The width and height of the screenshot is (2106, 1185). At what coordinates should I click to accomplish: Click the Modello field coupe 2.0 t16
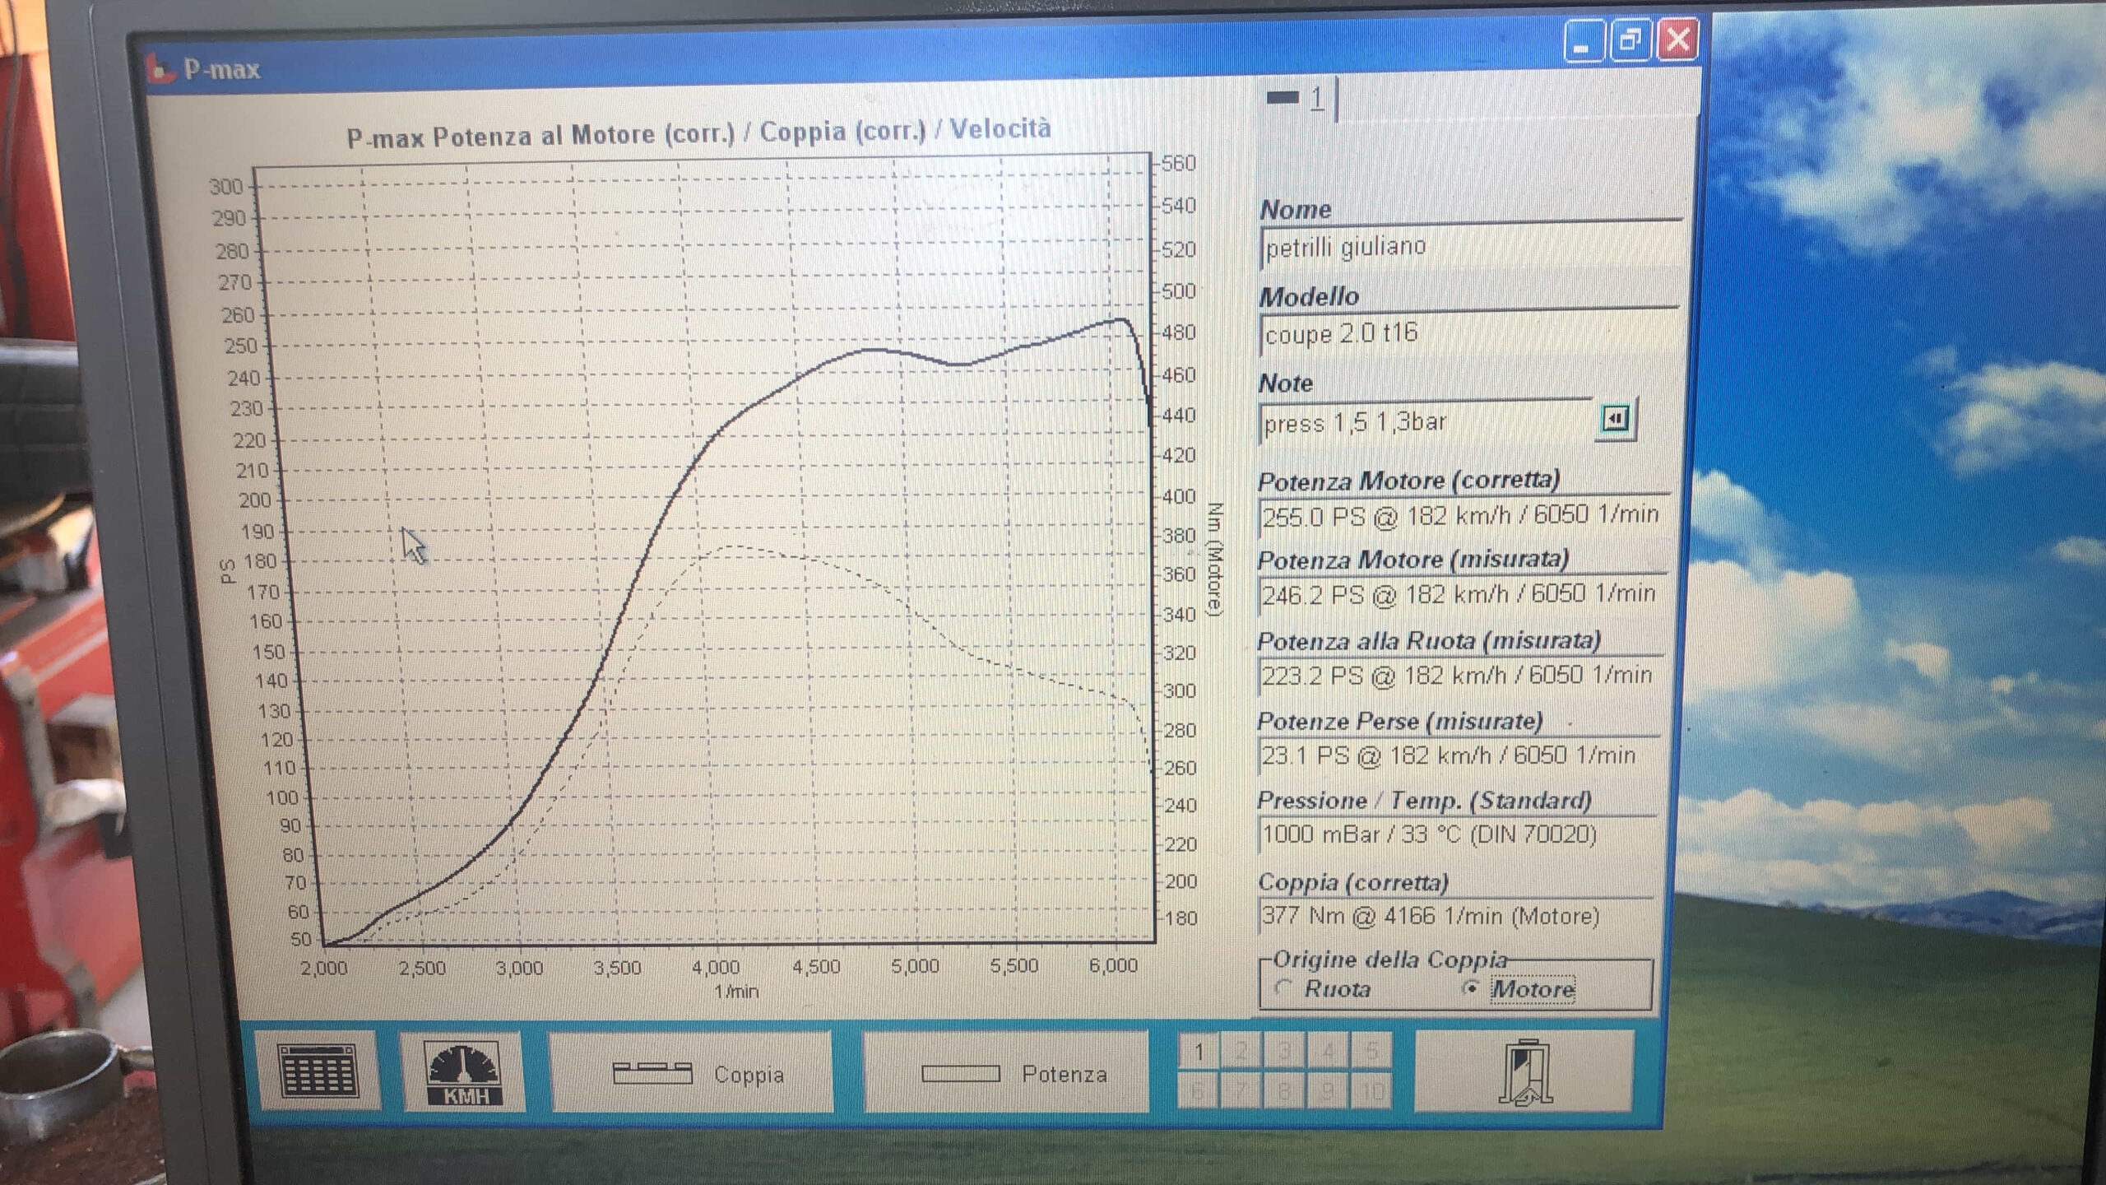click(1468, 332)
